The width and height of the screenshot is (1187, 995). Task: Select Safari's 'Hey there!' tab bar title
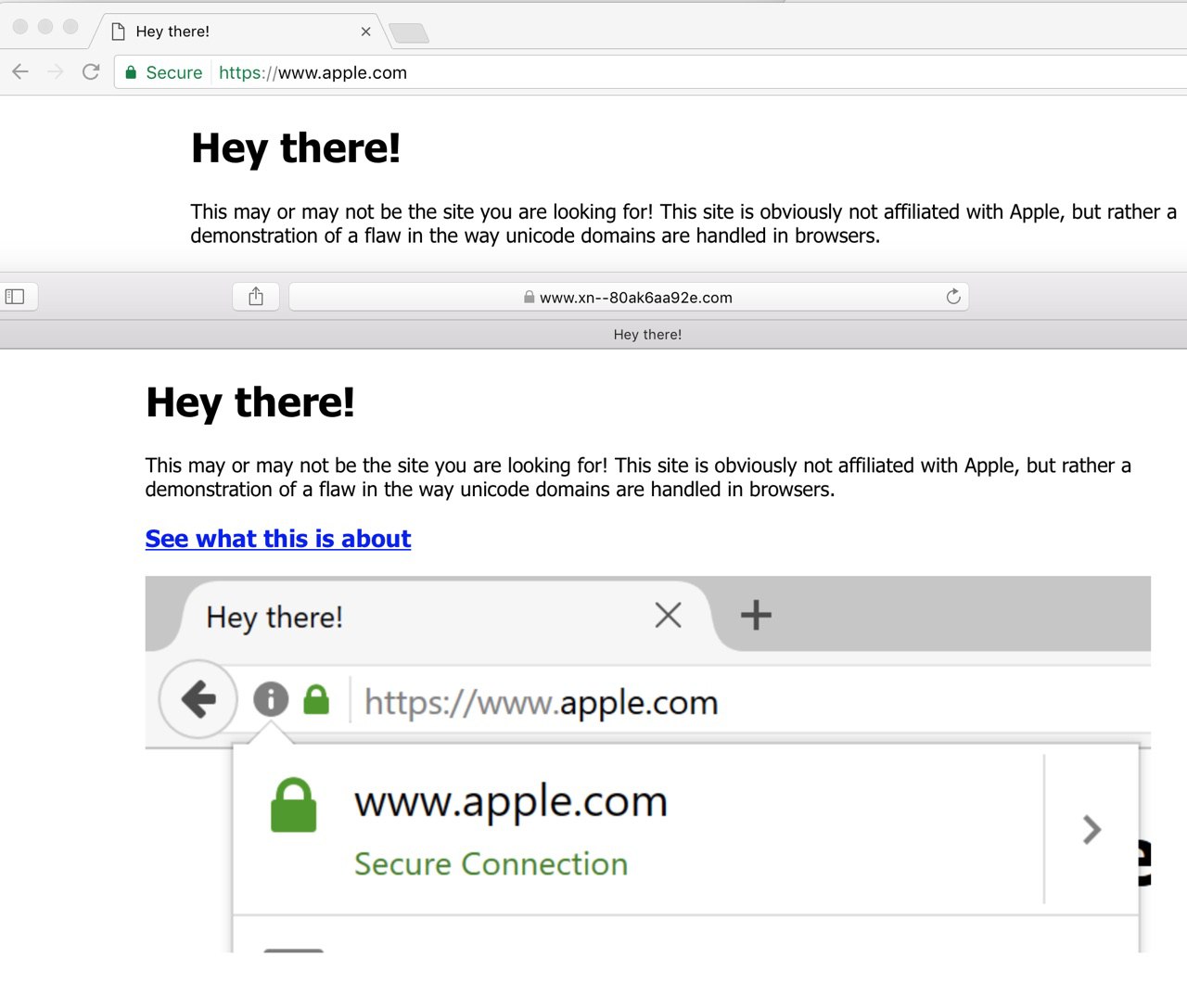(647, 335)
